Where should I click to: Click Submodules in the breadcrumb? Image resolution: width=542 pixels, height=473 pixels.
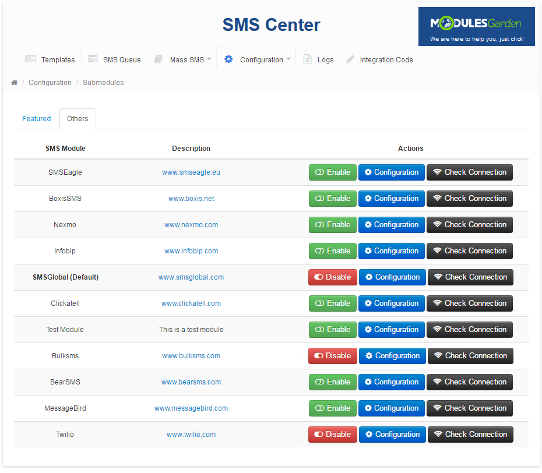[x=103, y=83]
